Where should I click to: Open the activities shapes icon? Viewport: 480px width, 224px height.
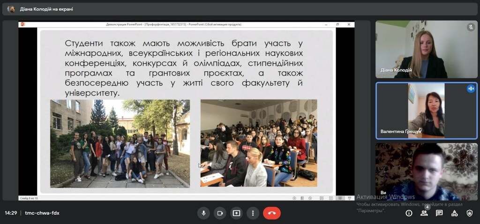455,213
